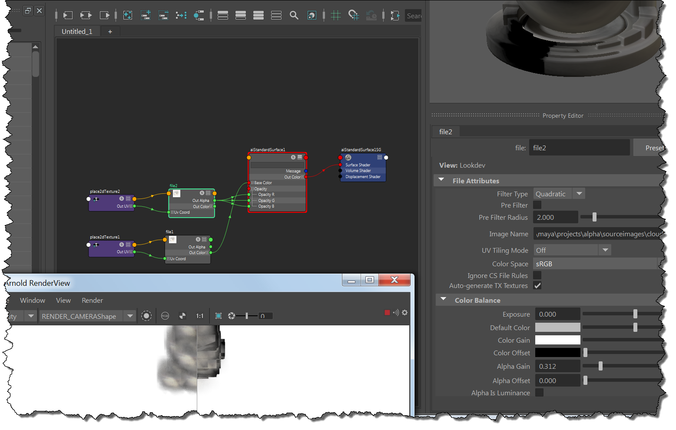Enable node snapping with the magnet icon
The height and width of the screenshot is (430, 676).
[354, 15]
